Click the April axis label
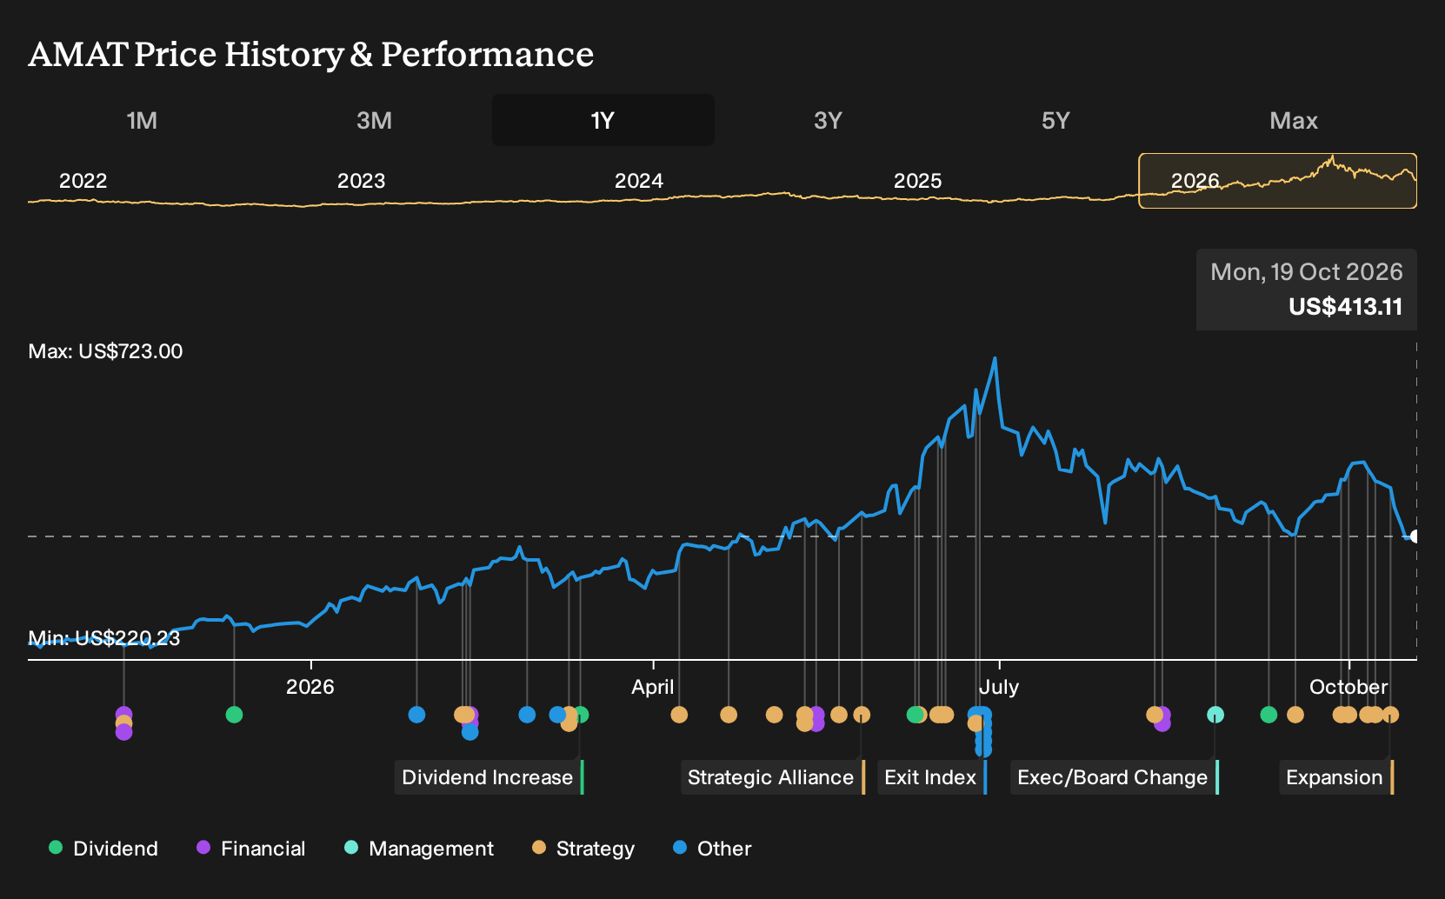The height and width of the screenshot is (899, 1445). [x=653, y=687]
